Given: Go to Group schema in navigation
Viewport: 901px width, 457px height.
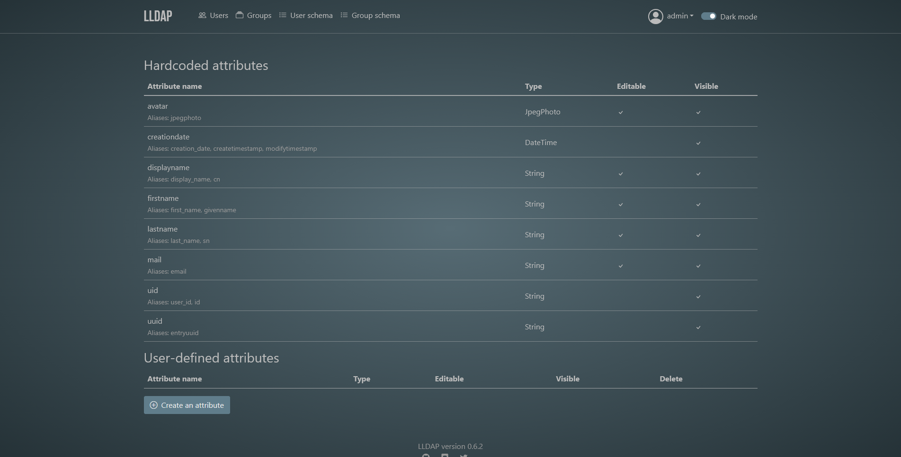Looking at the screenshot, I should tap(375, 16).
